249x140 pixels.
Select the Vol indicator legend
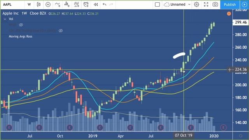pos(11,19)
